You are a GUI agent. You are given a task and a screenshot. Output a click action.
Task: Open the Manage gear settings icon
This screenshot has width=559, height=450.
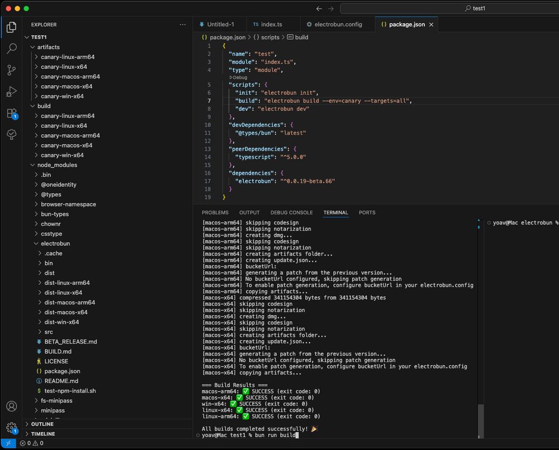[11, 428]
